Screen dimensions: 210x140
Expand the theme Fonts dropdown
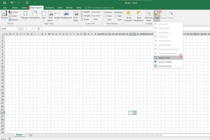tap(14, 16)
